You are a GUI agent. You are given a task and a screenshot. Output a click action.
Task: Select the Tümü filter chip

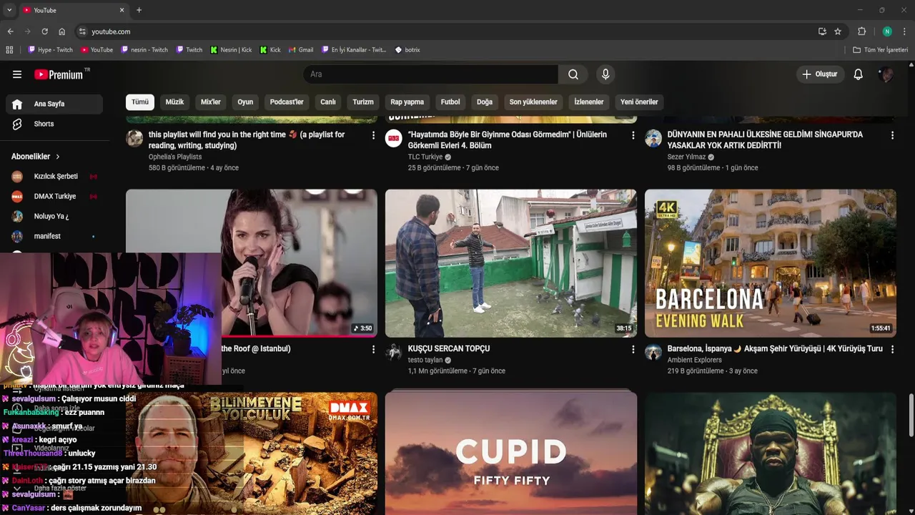pos(140,102)
